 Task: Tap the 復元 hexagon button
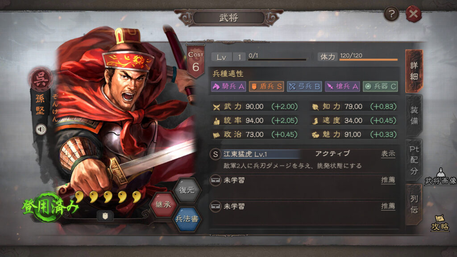point(187,190)
